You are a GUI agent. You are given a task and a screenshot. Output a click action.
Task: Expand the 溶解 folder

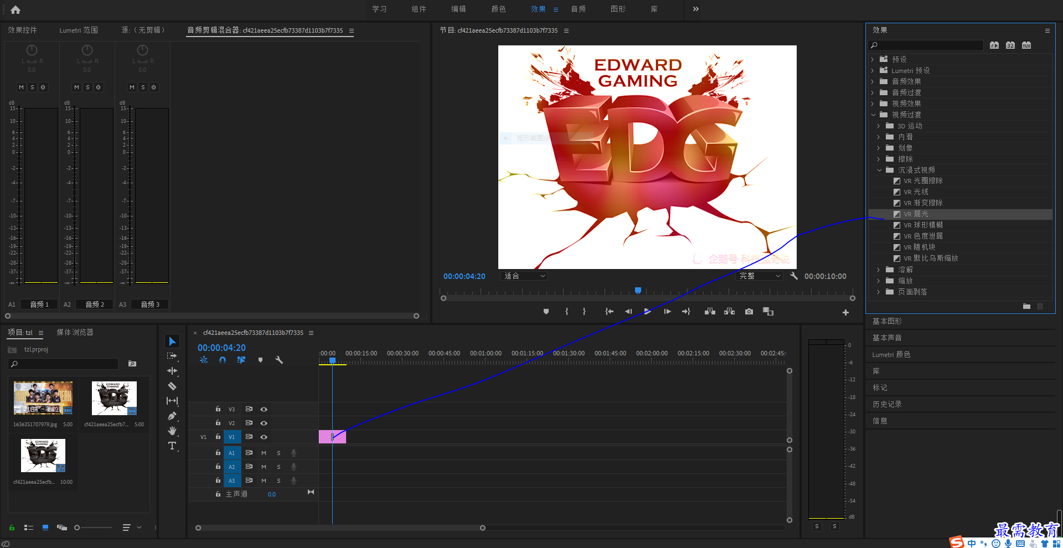coord(879,270)
